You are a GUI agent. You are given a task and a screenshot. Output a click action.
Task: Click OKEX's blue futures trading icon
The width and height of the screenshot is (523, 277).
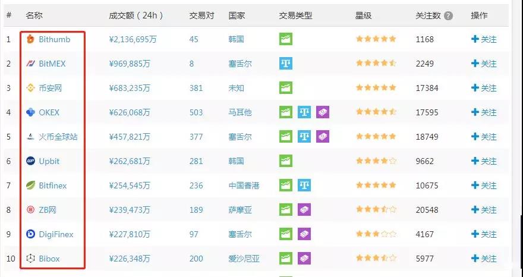pos(304,112)
